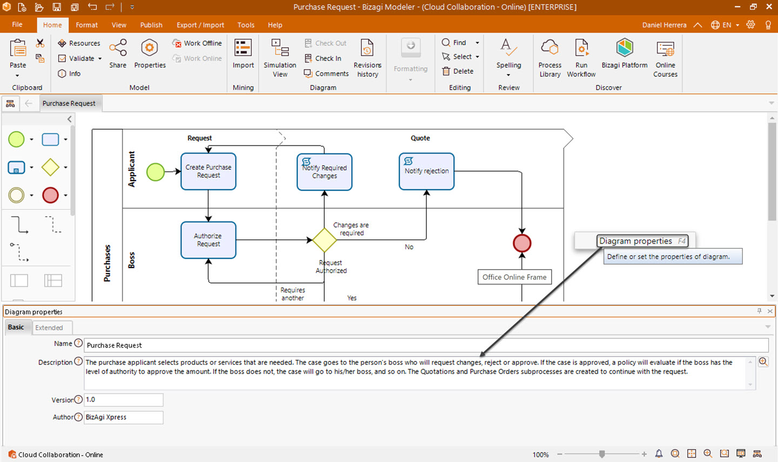The height and width of the screenshot is (462, 778).
Task: Click the presentation mode status bar icon
Action: click(x=741, y=454)
